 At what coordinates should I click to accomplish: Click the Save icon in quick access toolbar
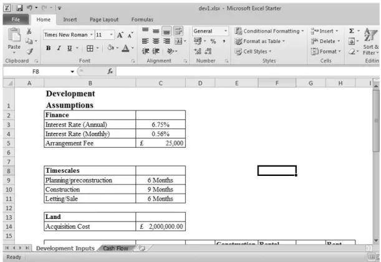point(19,8)
